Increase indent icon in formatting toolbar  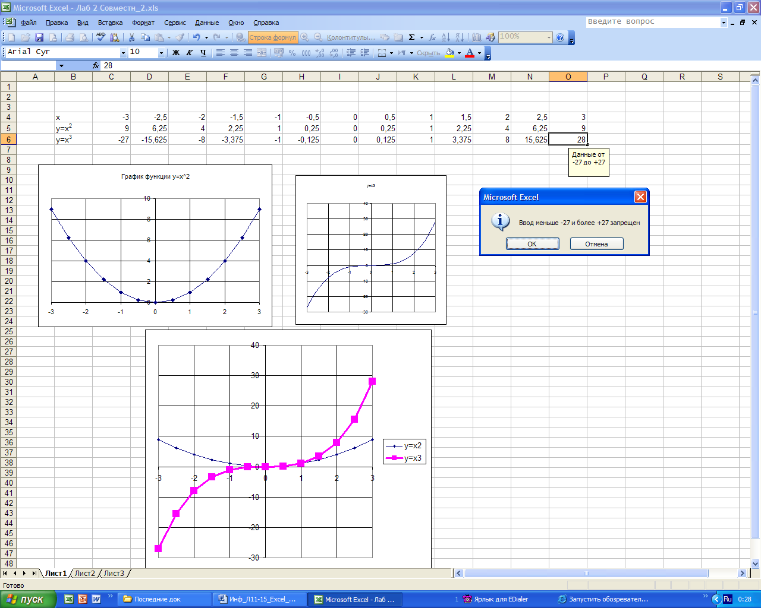365,53
